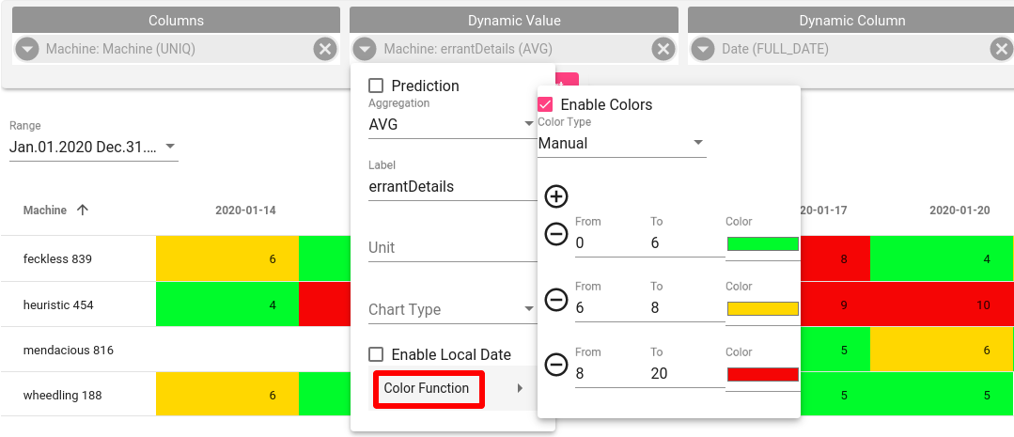Open options arrow for errantDetails (AVG) chip
The image size is (1014, 437).
point(365,49)
